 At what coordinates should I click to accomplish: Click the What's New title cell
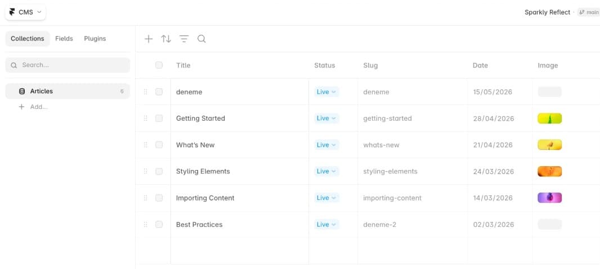point(240,145)
